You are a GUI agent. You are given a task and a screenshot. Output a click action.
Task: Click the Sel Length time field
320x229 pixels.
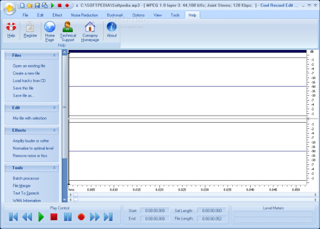(x=212, y=210)
